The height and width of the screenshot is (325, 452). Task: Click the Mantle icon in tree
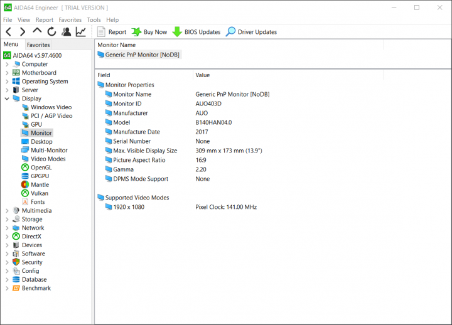[25, 184]
